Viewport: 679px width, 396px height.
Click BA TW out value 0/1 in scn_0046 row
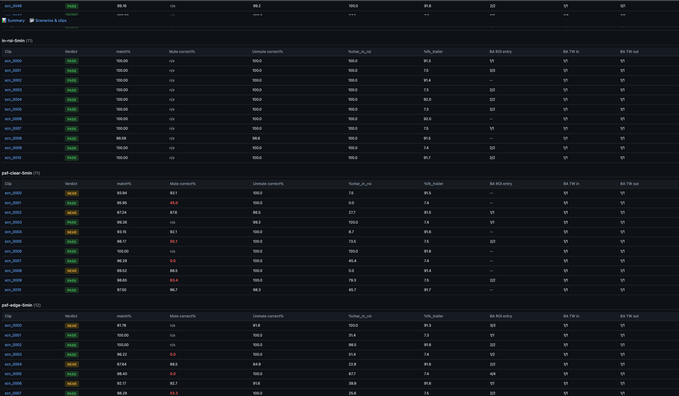623,6
